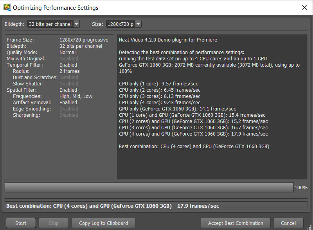Click the Radius value '2 frames'

pos(70,71)
